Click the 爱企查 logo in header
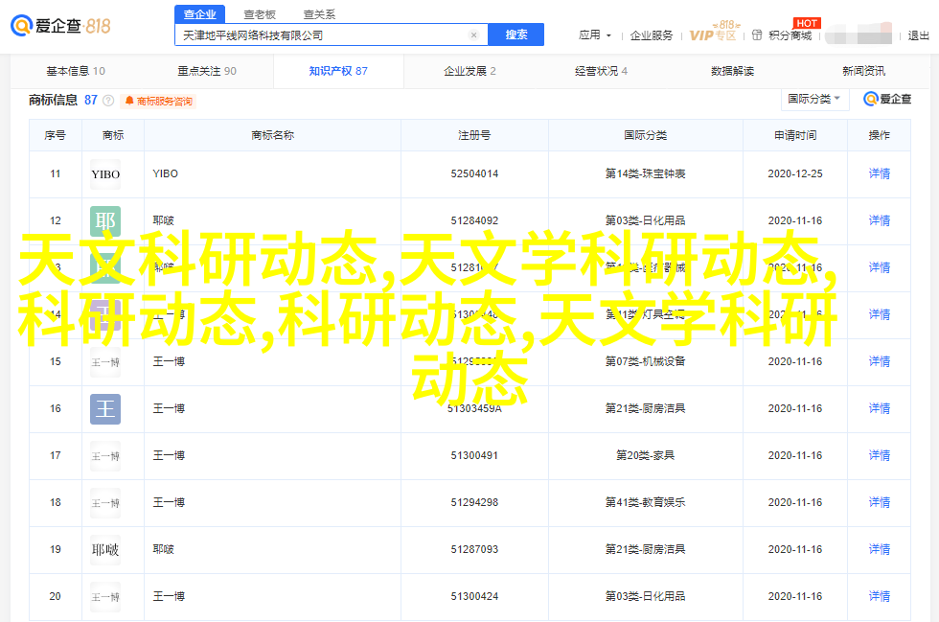939x622 pixels. (x=61, y=26)
